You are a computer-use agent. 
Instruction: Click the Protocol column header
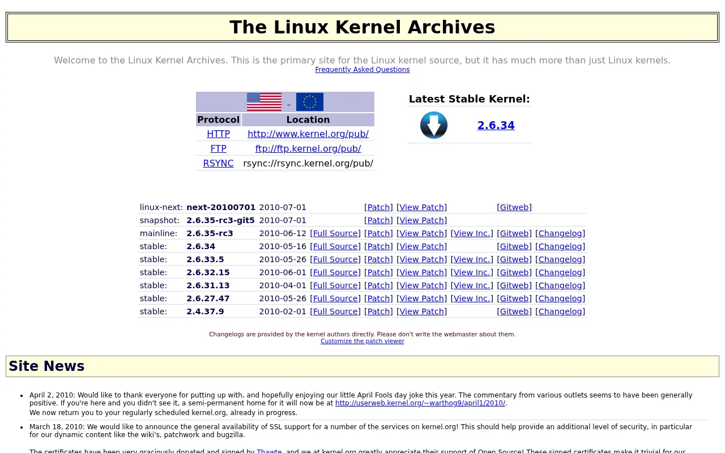pos(218,120)
